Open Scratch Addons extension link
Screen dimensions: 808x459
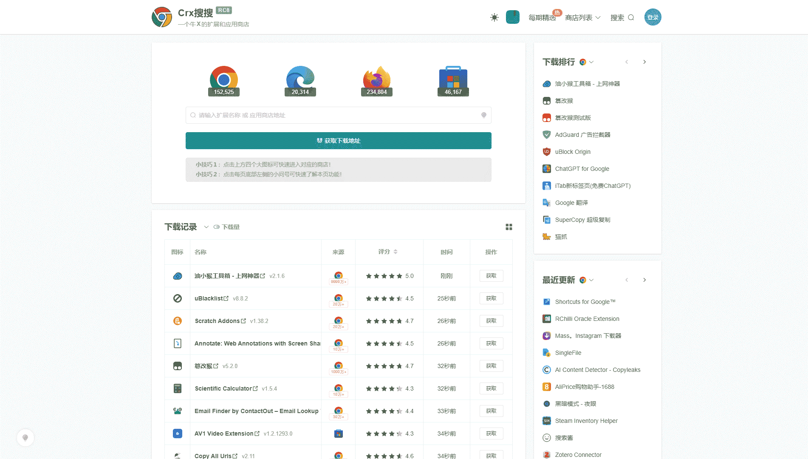click(220, 321)
